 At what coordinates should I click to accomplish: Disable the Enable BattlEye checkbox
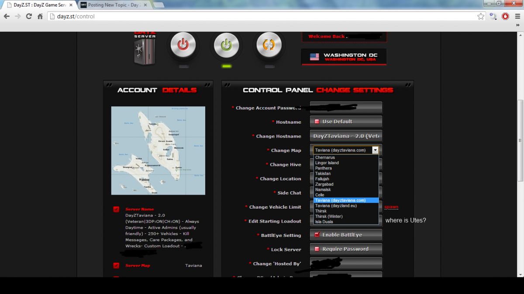click(317, 235)
